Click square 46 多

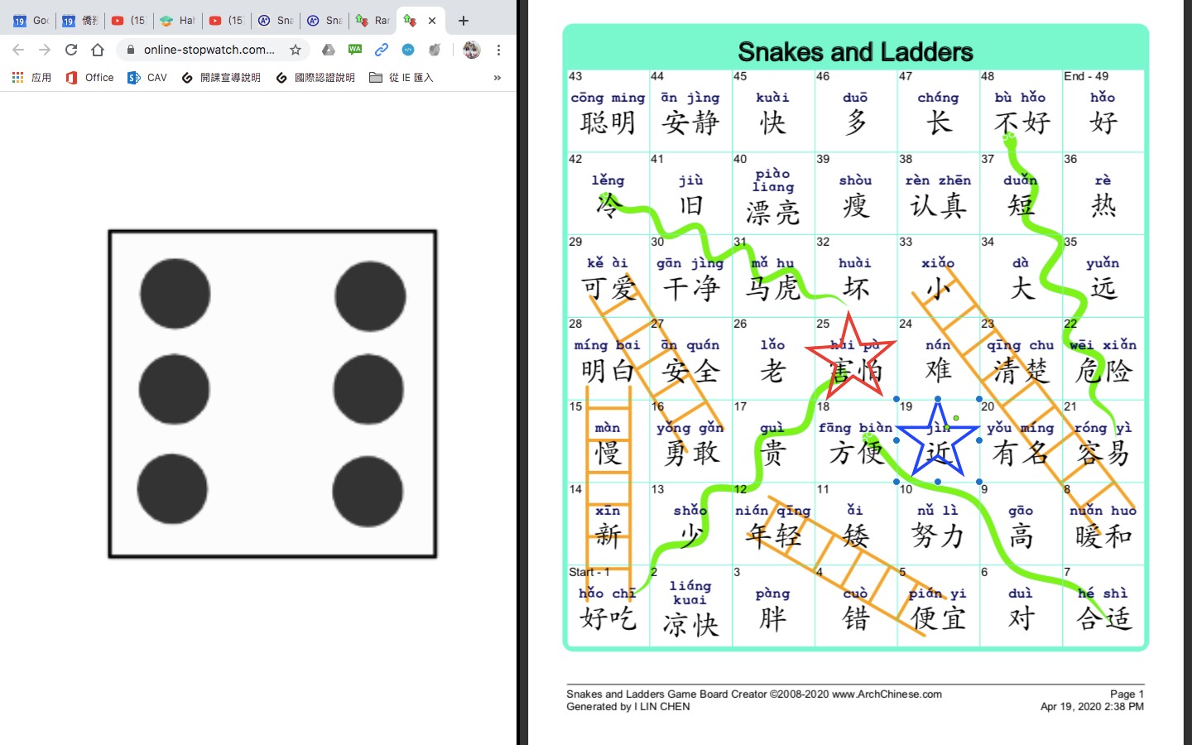click(856, 111)
